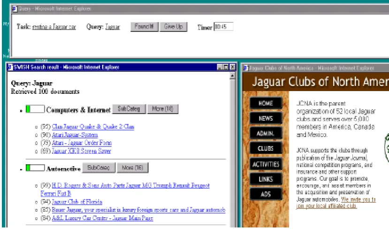Viewport: 389px width, 230px height.
Task: Click the ADS button on the Jaguar Clubs page
Action: 266,194
